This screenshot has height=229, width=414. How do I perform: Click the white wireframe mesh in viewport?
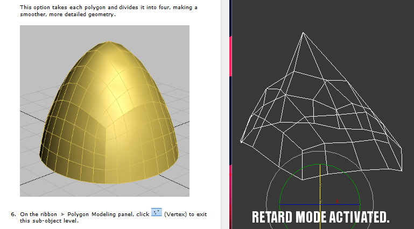point(321,106)
